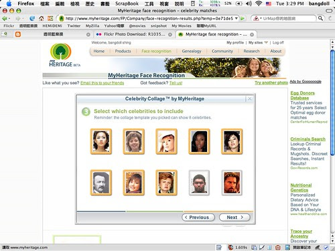Open the Products navigation item
335x251 pixels.
123,51
